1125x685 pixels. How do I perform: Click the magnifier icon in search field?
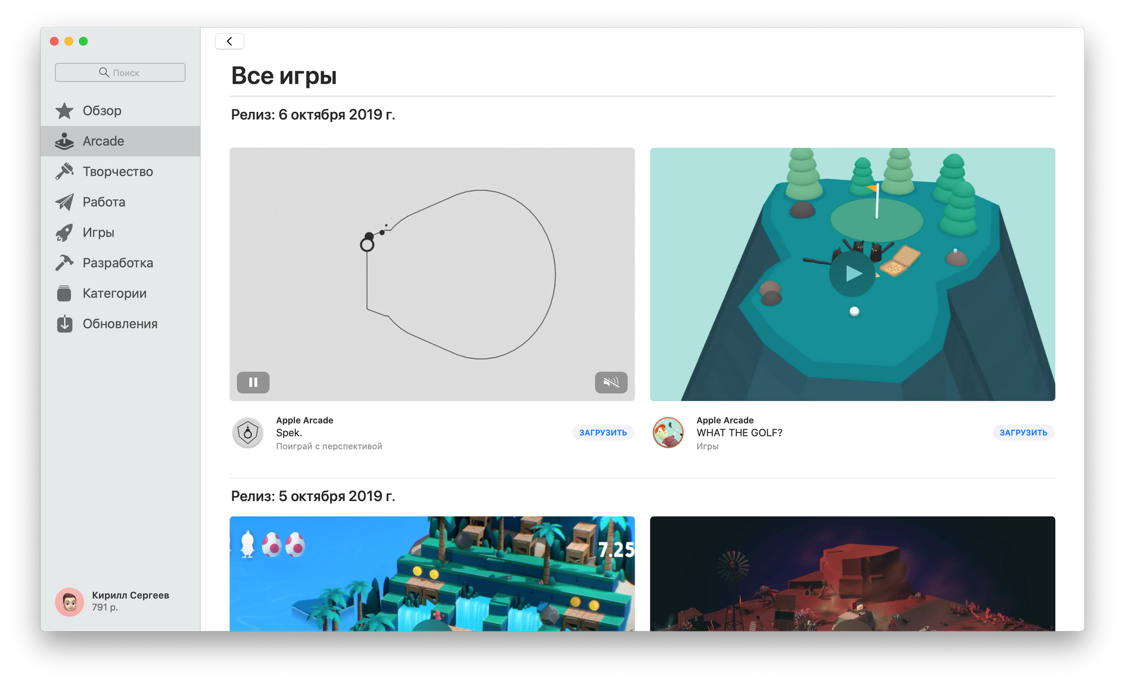click(x=104, y=72)
